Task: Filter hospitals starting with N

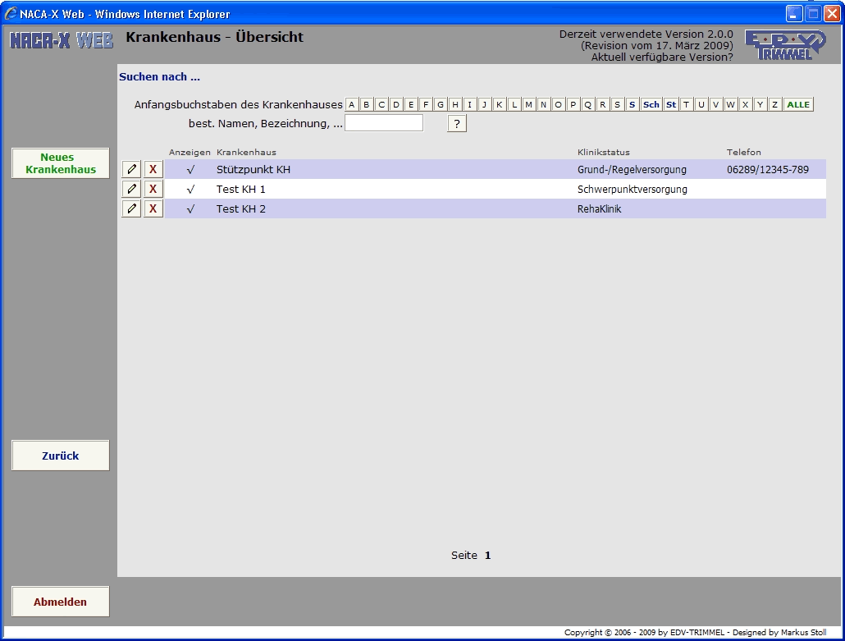Action: [x=544, y=104]
